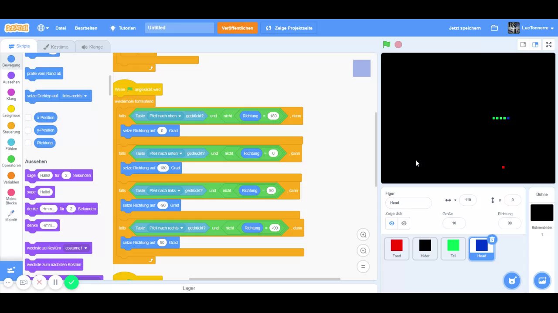The image size is (558, 313).
Task: Open Pfeil nach links key dropdown
Action: (x=165, y=191)
